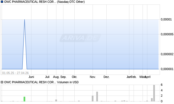
Task: Click the '0,000005' price axis label
Action: tap(167, 34)
